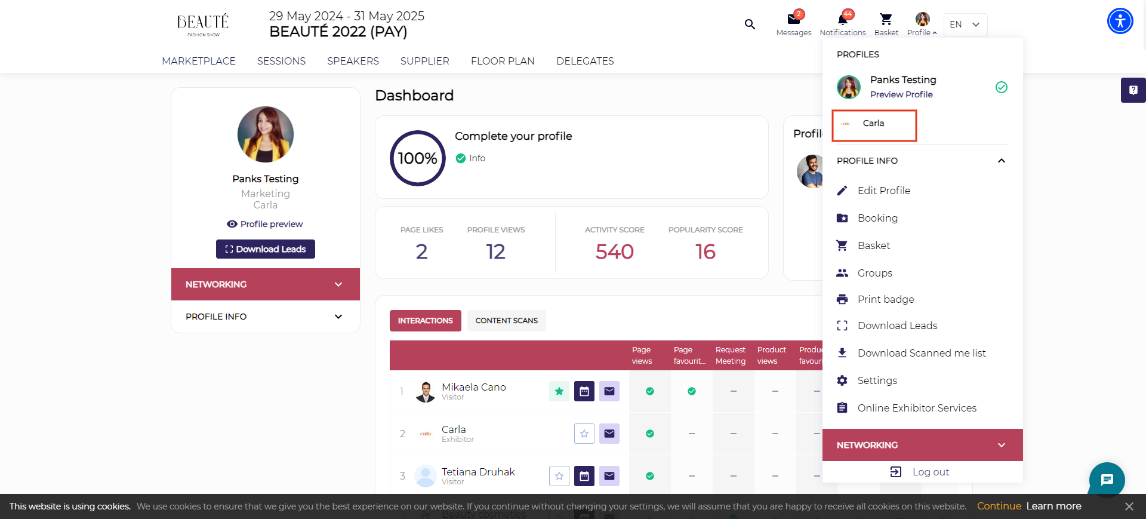Open the search magnifier icon
1146x519 pixels.
tap(750, 24)
